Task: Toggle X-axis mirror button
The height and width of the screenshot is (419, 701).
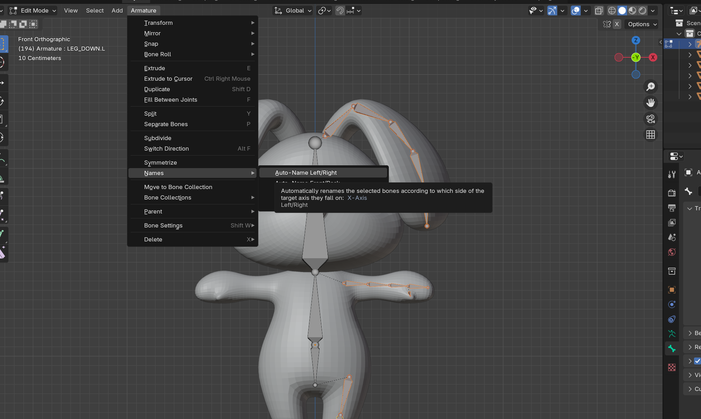Action: 617,24
